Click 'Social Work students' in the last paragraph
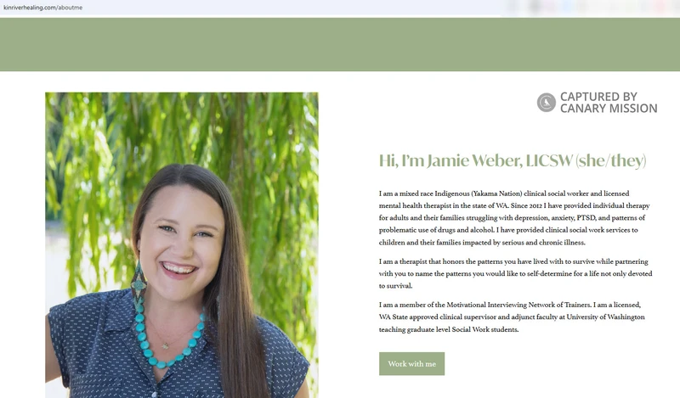Image resolution: width=680 pixels, height=398 pixels. (x=484, y=329)
